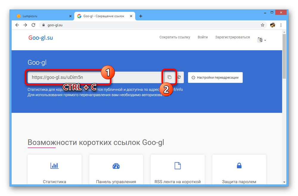Open Сократить ссылку menu link
Viewport: 298px width, 196px height.
pos(175,37)
